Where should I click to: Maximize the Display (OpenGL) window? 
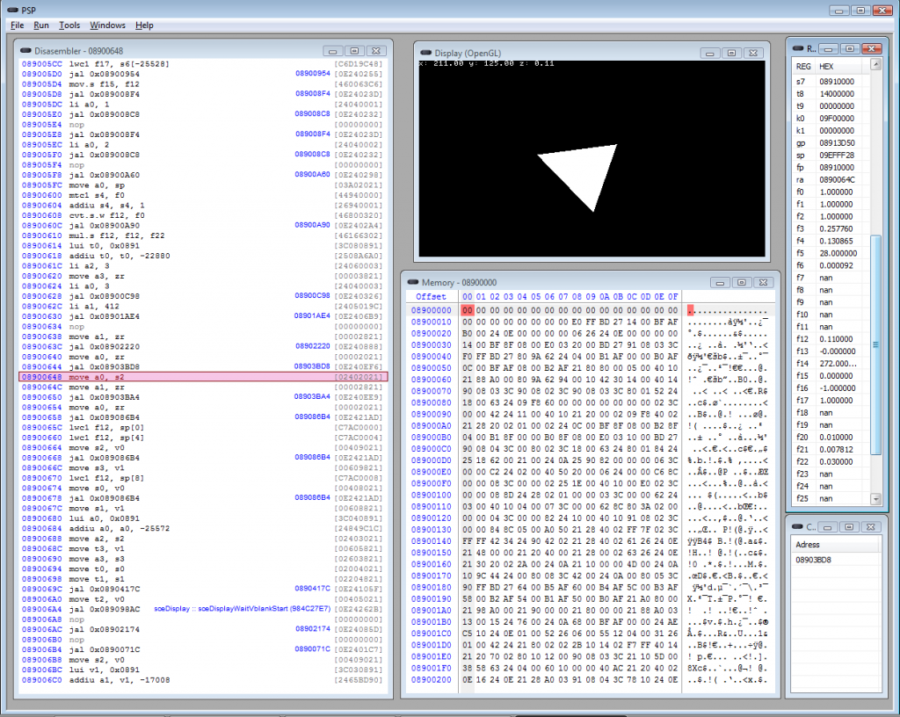730,53
